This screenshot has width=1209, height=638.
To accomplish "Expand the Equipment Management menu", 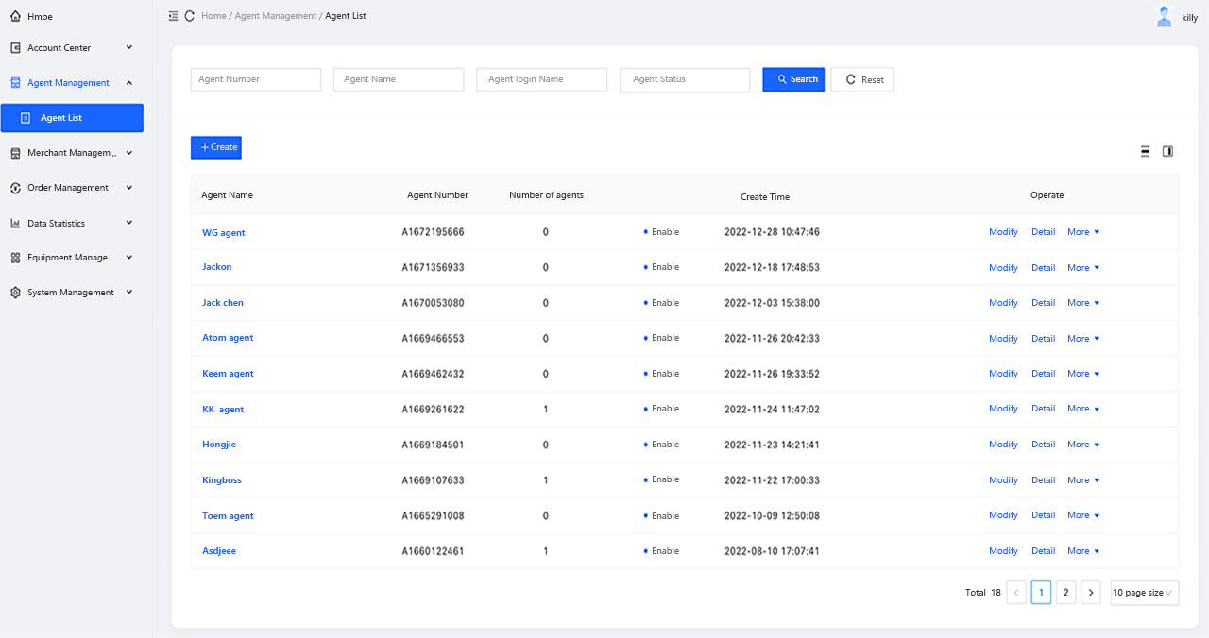I will click(129, 257).
